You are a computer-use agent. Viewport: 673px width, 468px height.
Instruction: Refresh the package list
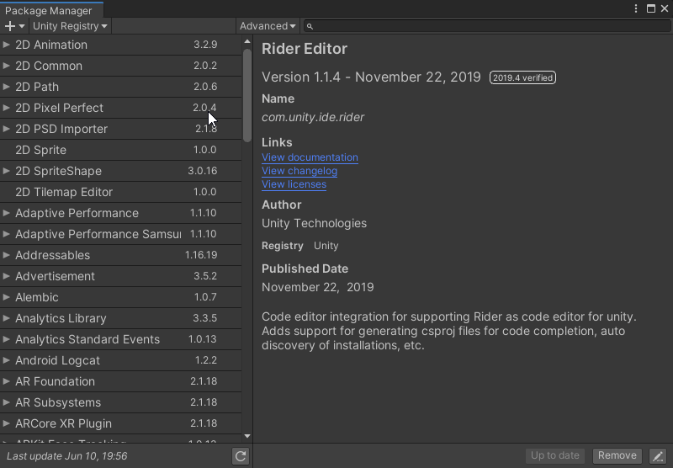tap(241, 456)
